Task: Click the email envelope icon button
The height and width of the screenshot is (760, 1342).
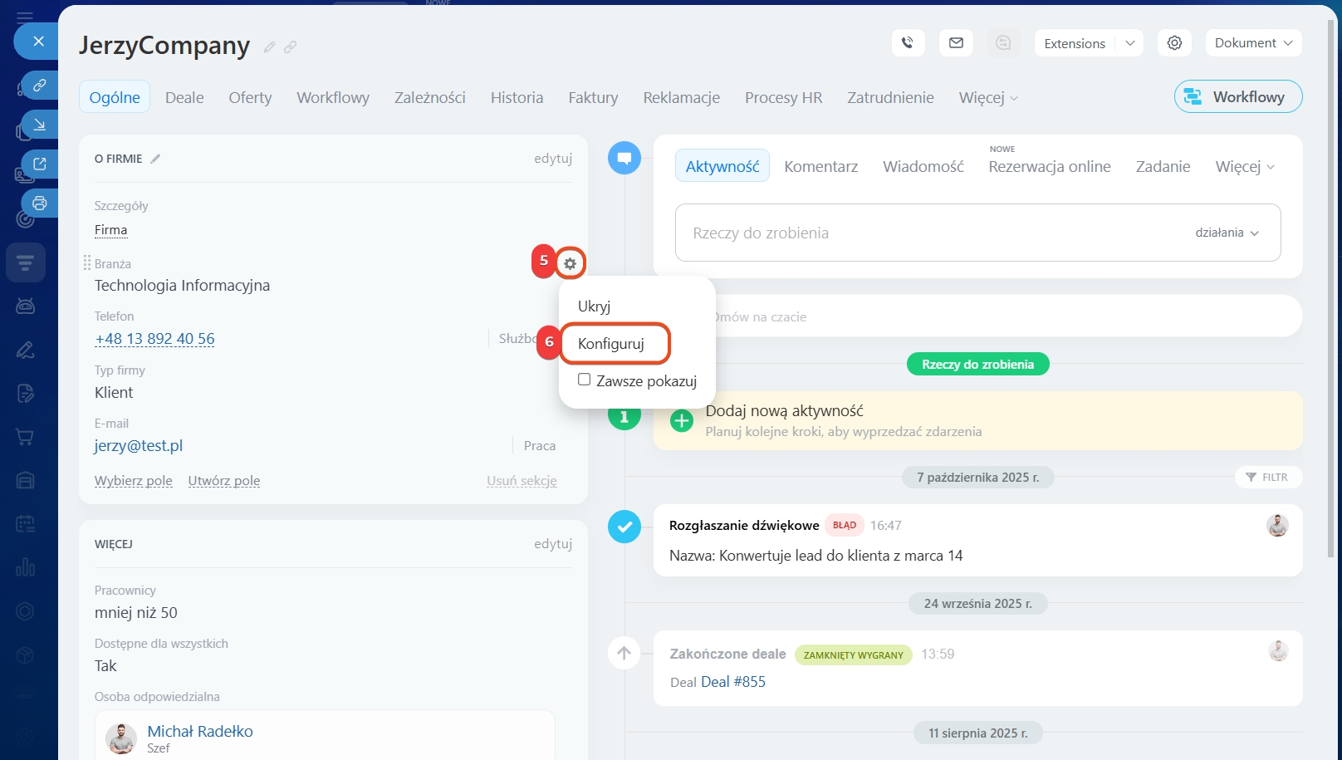Action: click(956, 43)
